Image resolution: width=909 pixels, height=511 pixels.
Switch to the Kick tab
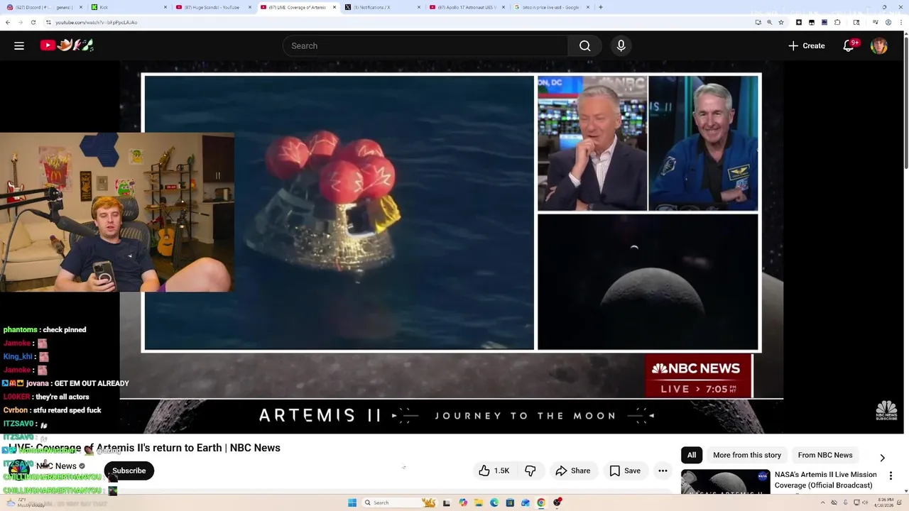click(x=129, y=7)
